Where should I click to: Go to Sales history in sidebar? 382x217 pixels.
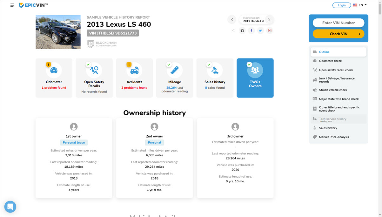click(x=338, y=128)
